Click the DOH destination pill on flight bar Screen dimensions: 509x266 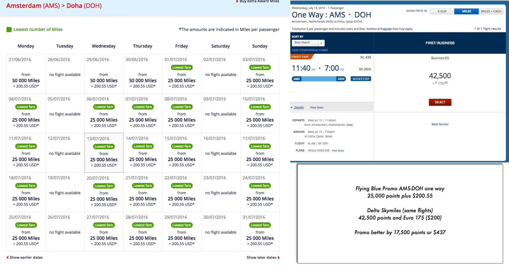(341, 79)
